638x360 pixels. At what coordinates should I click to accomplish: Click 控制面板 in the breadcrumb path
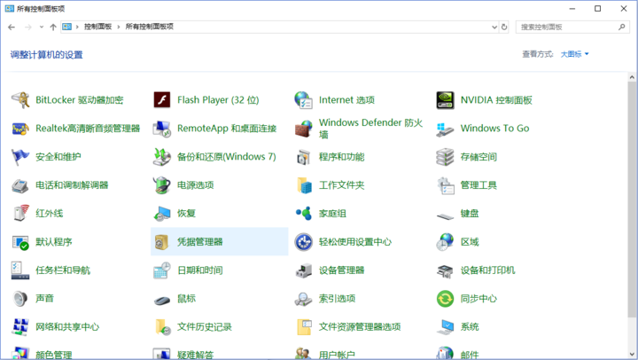point(97,27)
